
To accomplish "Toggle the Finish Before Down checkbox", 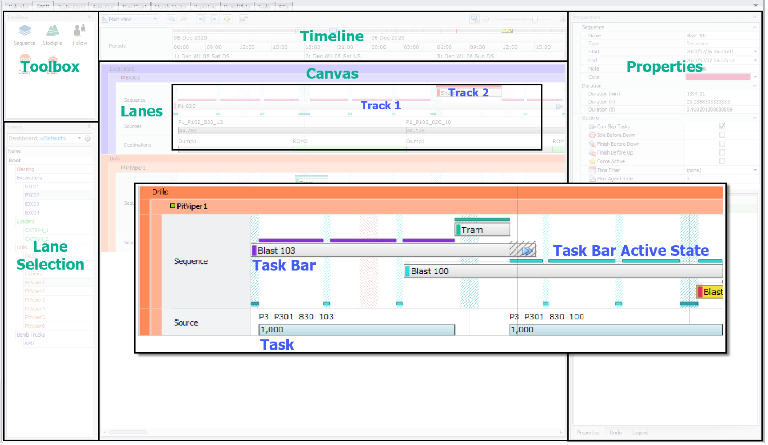I will (722, 144).
